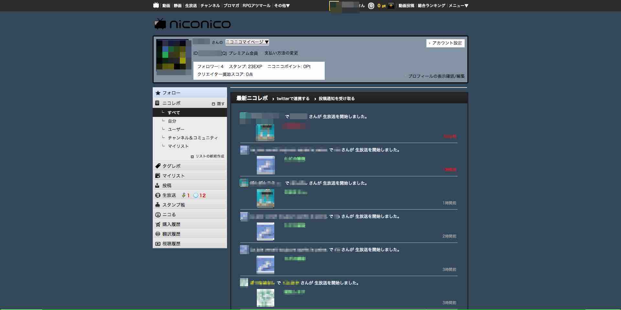621x310 pixels.
Task: Select すべて under ニコレポ
Action: click(190, 112)
